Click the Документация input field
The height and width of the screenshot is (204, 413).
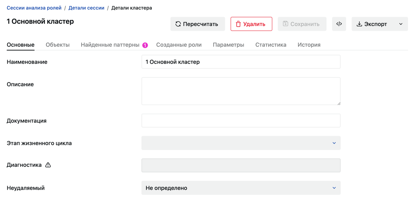pos(241,121)
